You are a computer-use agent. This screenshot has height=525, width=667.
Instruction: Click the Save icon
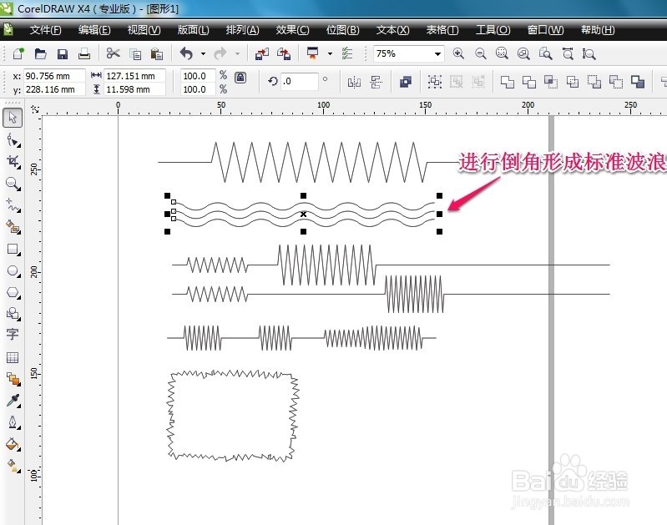[63, 53]
